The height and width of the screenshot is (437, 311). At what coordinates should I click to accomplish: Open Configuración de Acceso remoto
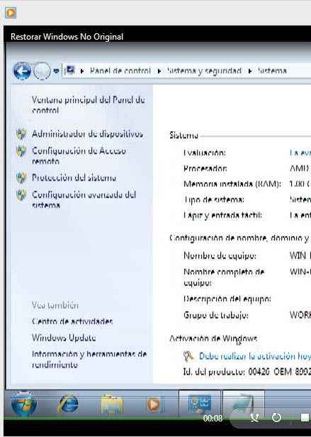tap(79, 156)
